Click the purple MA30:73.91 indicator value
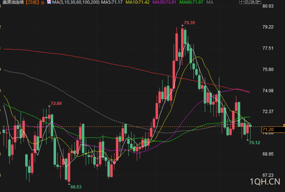 point(164,2)
